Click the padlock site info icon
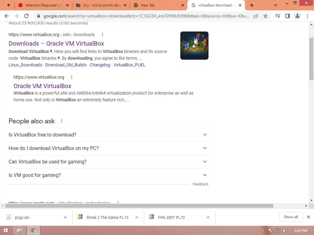The height and width of the screenshot is (235, 314). click(38, 16)
